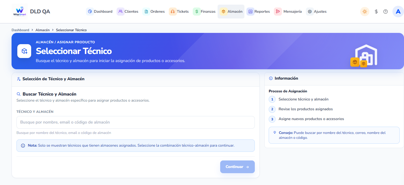
Task: Click the WispSmart logo
Action: 20,12
